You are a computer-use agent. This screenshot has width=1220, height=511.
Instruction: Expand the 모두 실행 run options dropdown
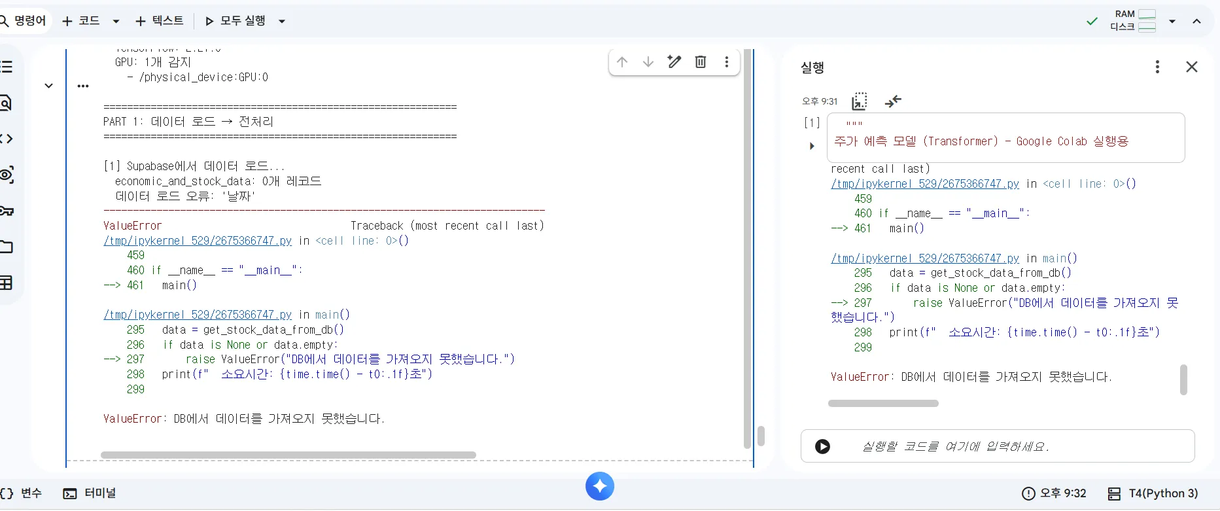coord(282,21)
